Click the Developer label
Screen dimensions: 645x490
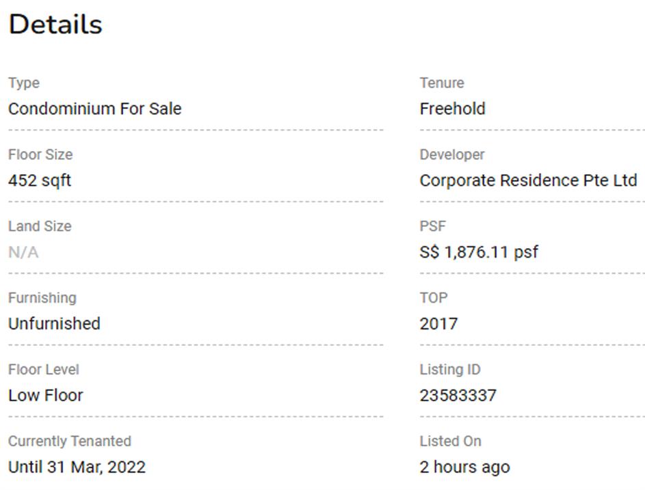[x=452, y=154]
